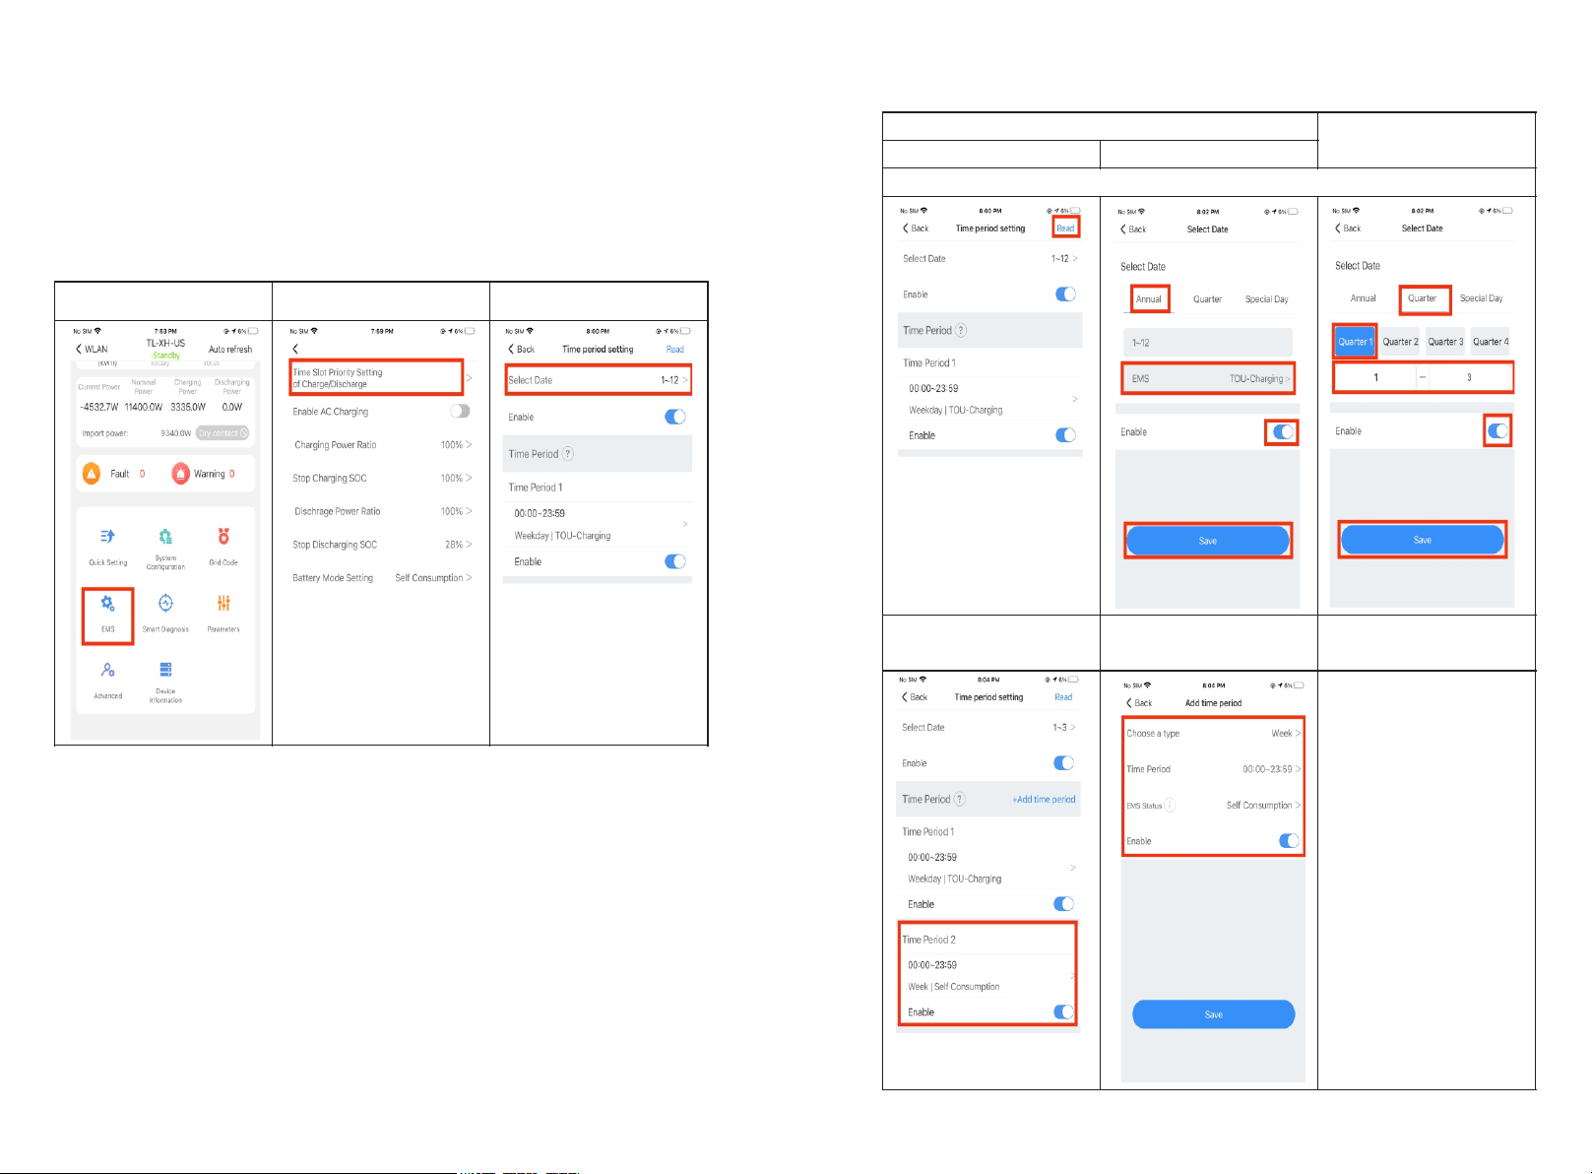Toggle Enable switch under Select Date 1~3
This screenshot has width=1592, height=1174.
pos(1063,762)
